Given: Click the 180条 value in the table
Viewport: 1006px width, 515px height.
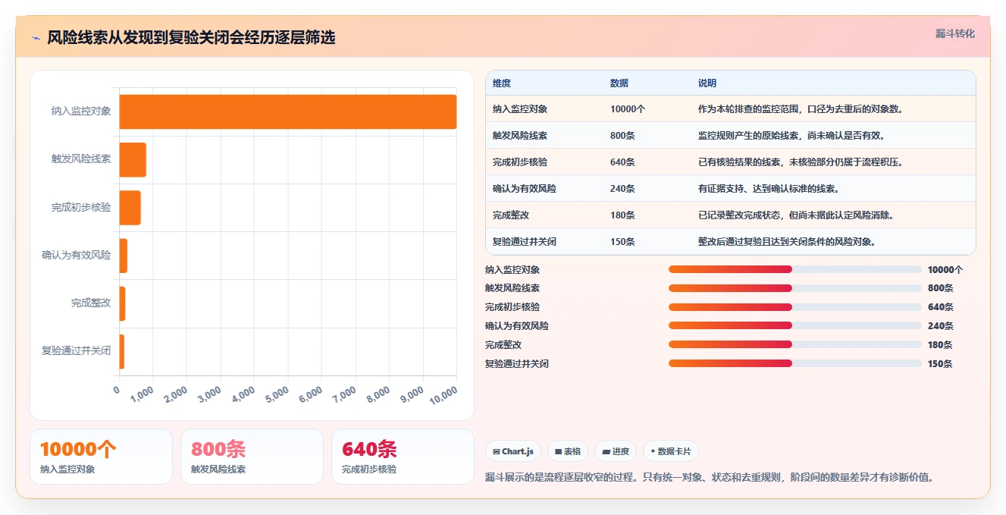Looking at the screenshot, I should (622, 215).
